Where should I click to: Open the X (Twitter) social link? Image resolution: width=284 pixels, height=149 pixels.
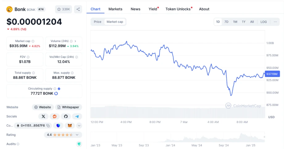click(x=43, y=116)
